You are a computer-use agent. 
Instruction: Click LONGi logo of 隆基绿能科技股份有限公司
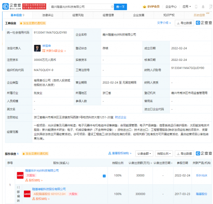[x=27, y=194]
